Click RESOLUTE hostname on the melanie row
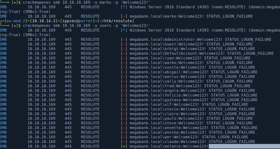280x149 pixels. click(x=90, y=146)
